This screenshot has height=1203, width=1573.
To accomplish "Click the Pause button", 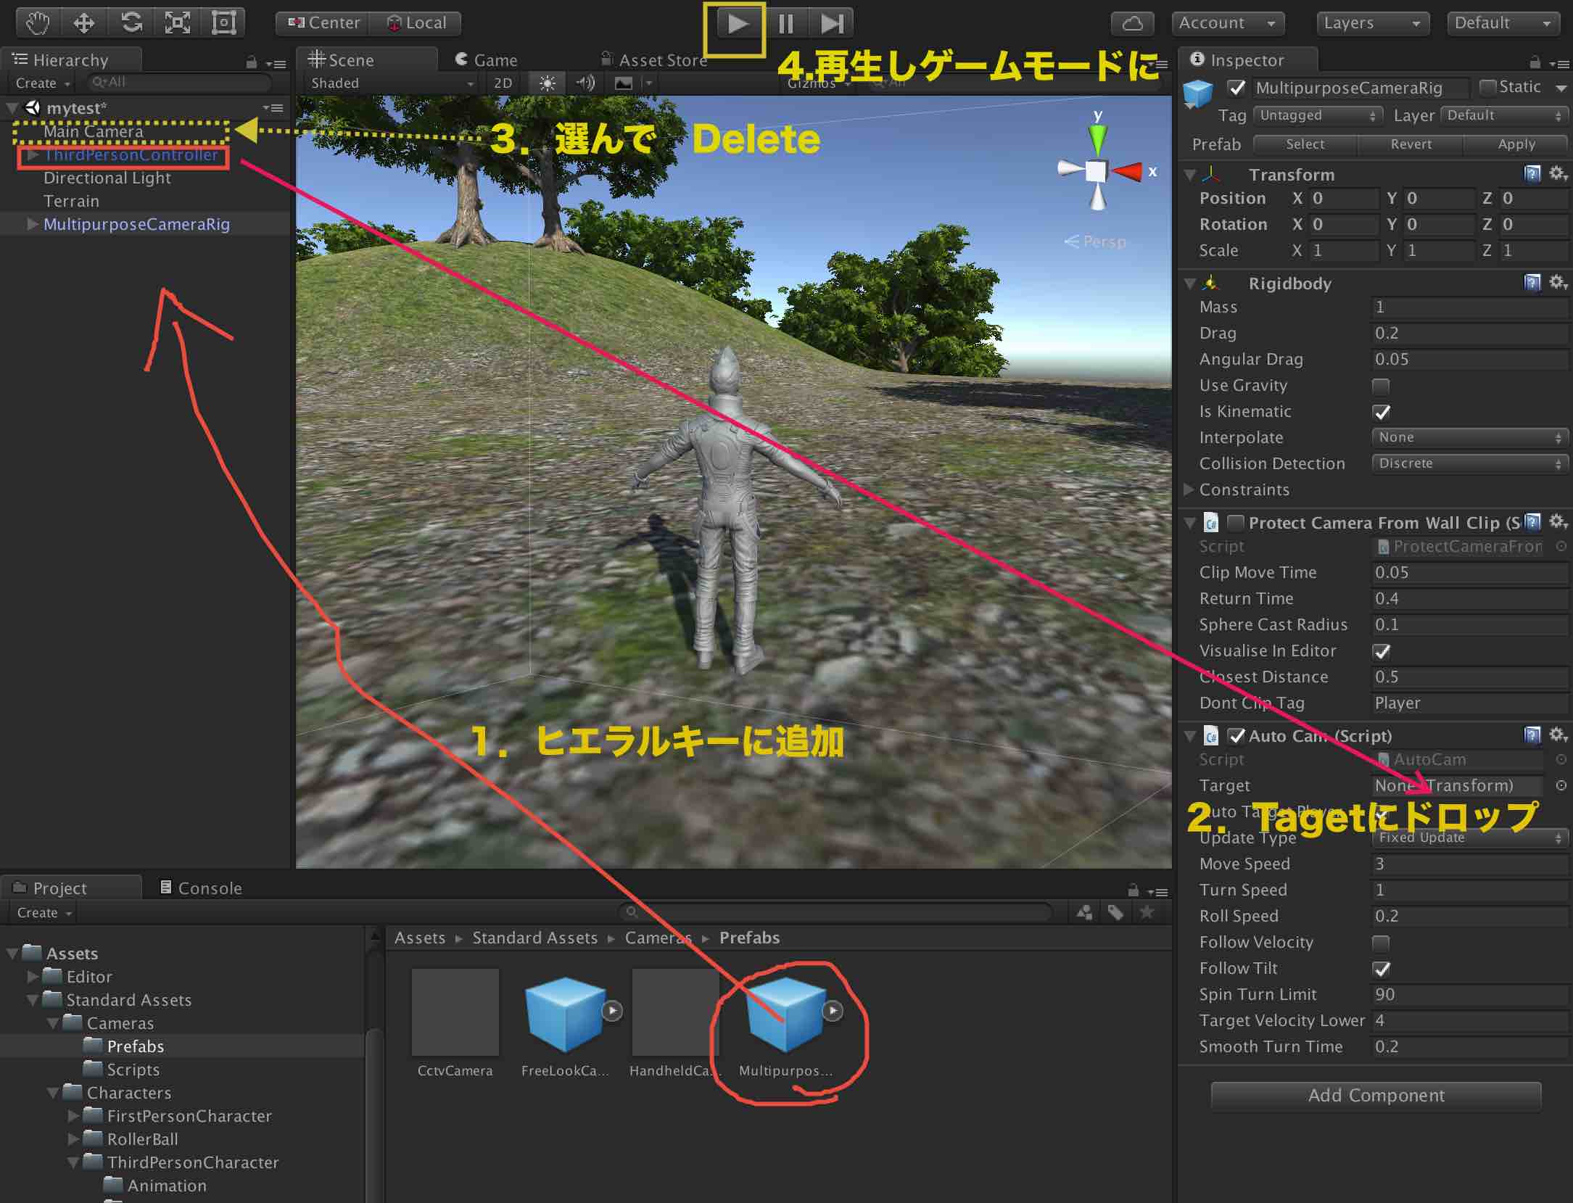I will (785, 24).
